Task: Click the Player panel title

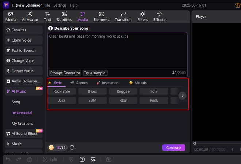Action: click(x=201, y=16)
